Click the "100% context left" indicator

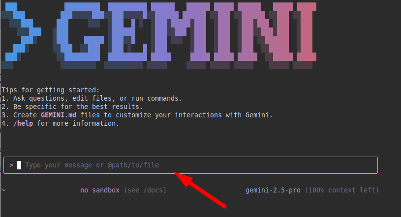(342, 190)
